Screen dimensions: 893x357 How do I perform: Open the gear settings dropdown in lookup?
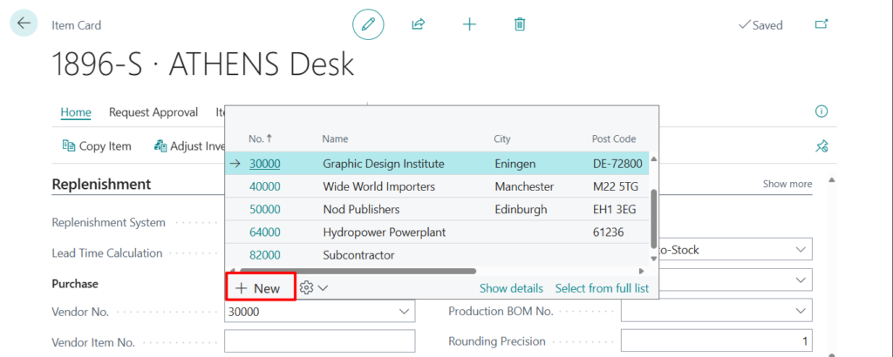tap(313, 288)
